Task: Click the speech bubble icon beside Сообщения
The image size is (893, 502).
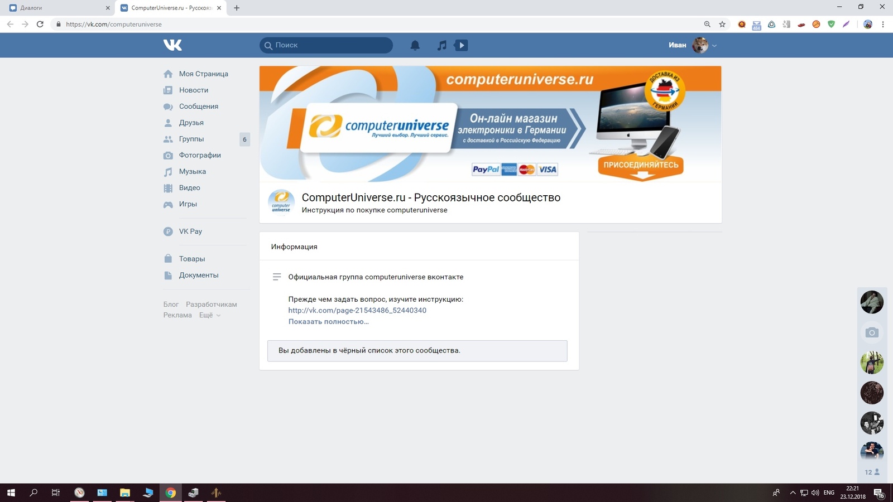Action: (x=168, y=107)
